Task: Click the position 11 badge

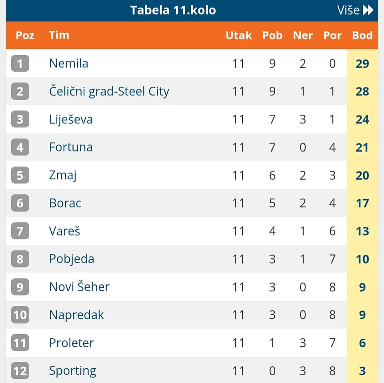Action: coord(20,343)
